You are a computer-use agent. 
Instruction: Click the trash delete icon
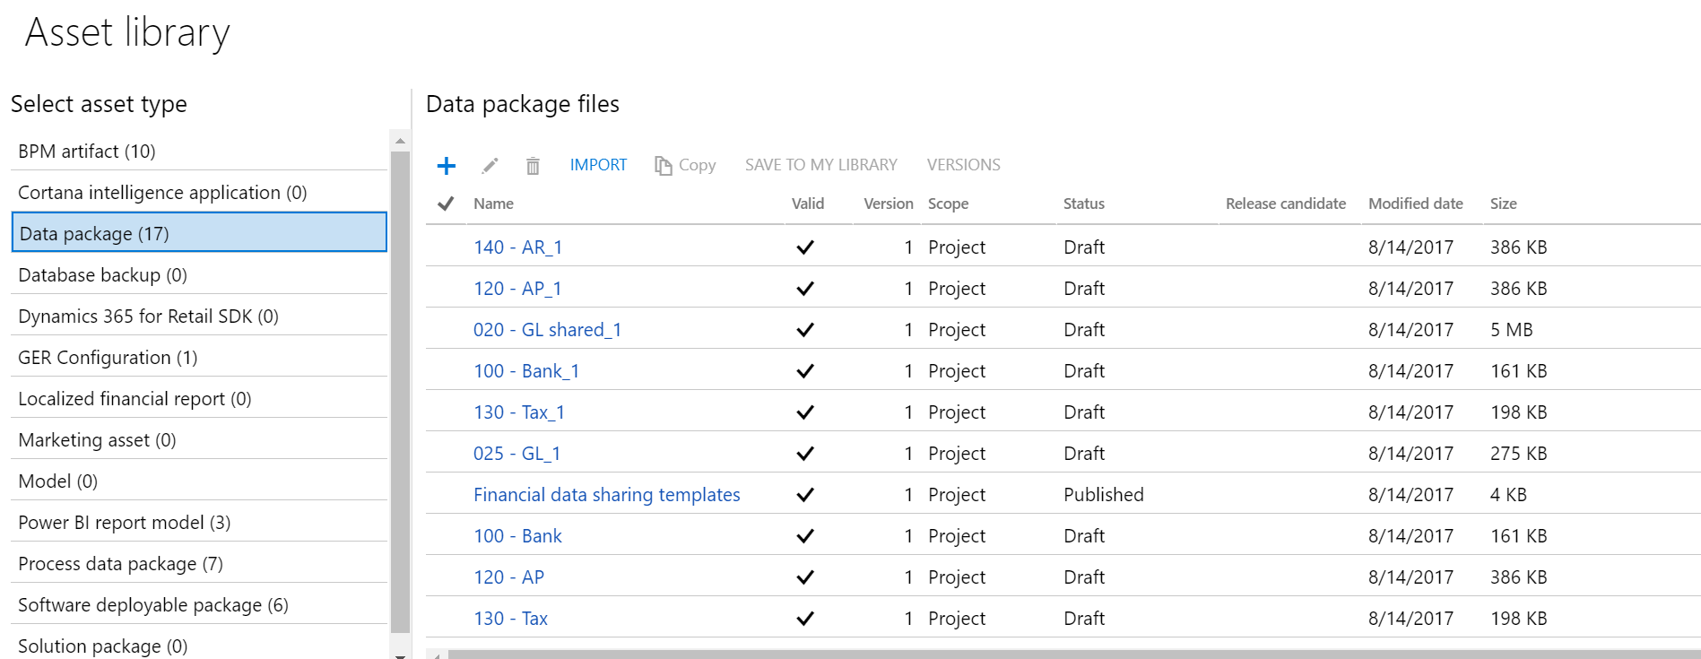(x=533, y=166)
